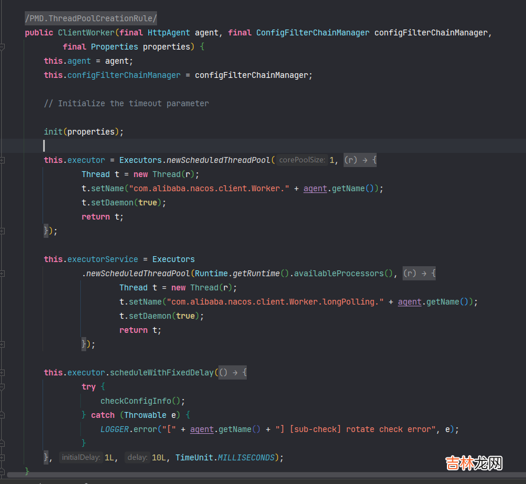Click the red watermark logo at bottom right

[473, 462]
